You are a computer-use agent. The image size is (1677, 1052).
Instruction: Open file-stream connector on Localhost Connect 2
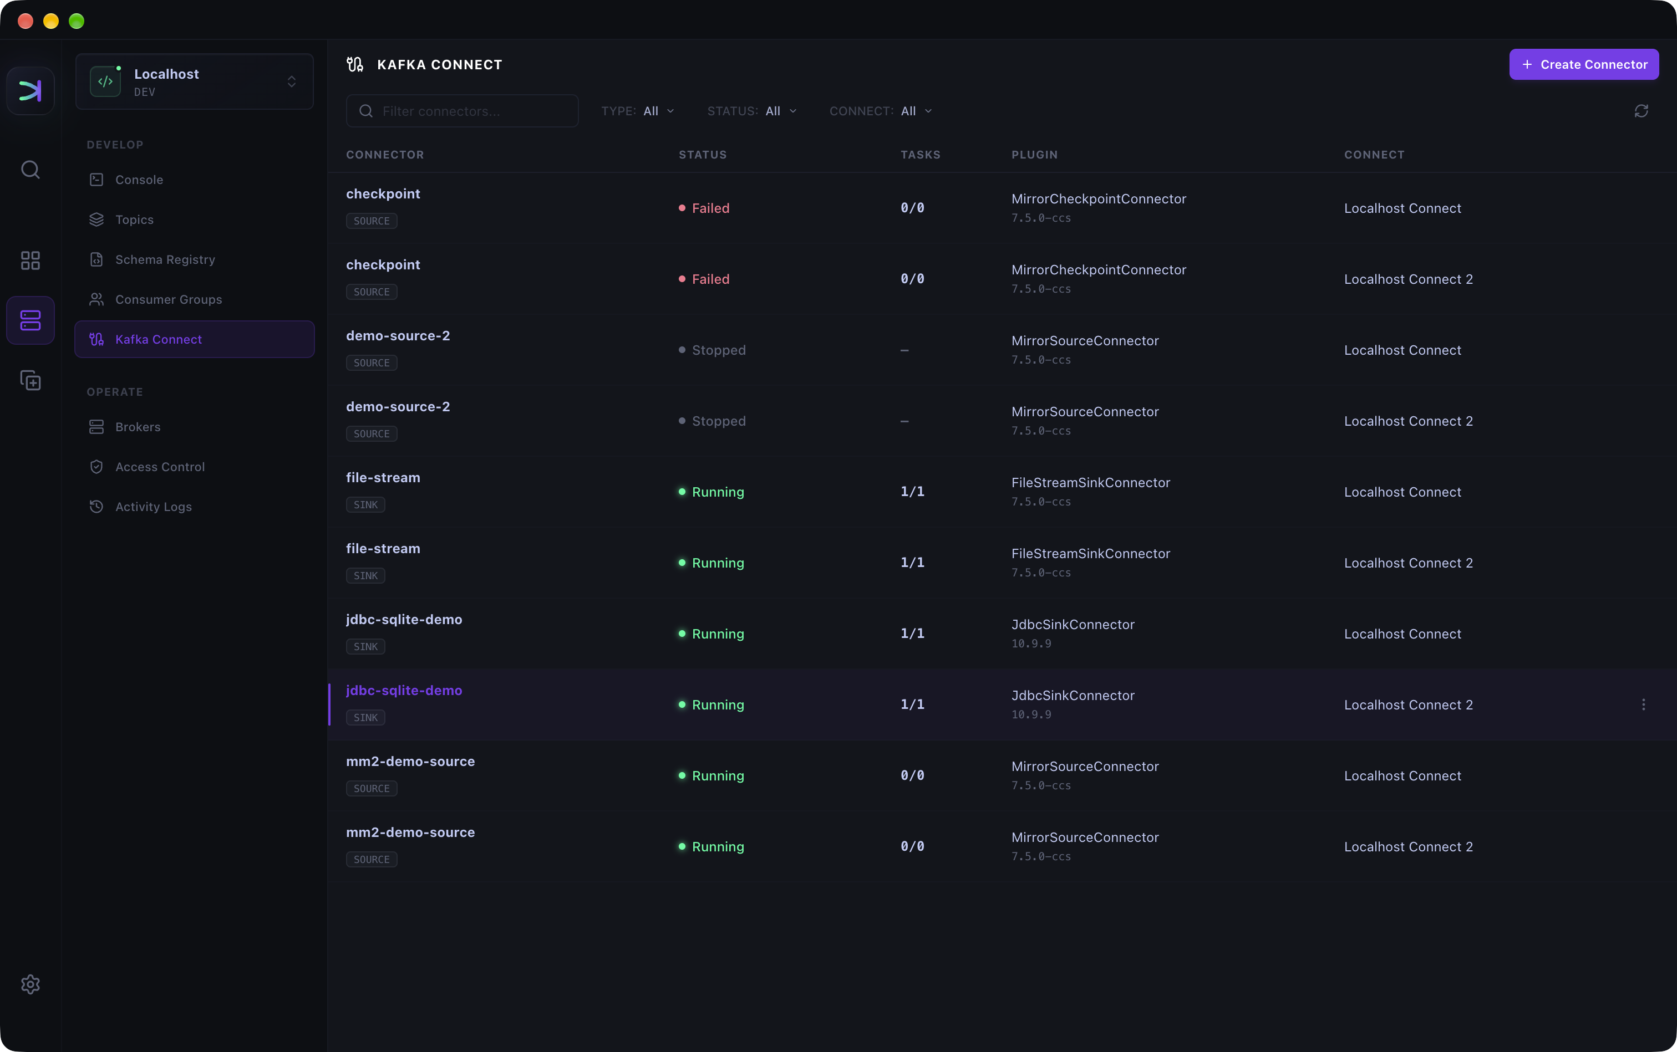click(383, 549)
